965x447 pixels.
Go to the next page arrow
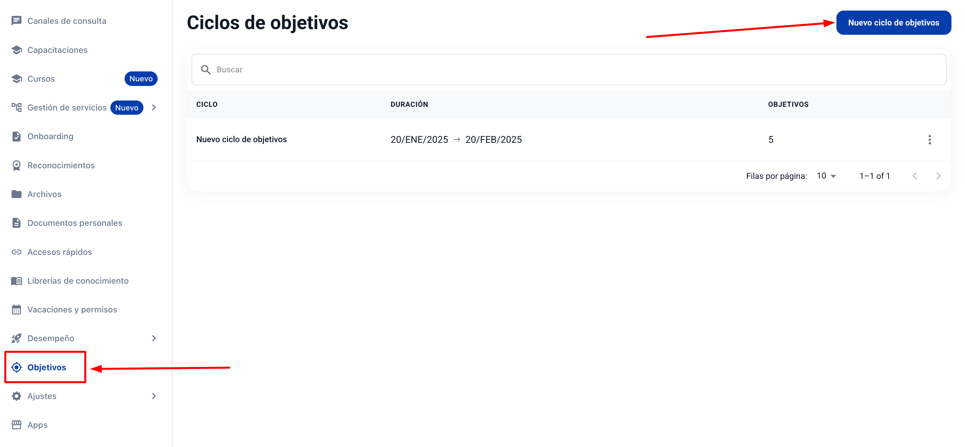point(938,176)
